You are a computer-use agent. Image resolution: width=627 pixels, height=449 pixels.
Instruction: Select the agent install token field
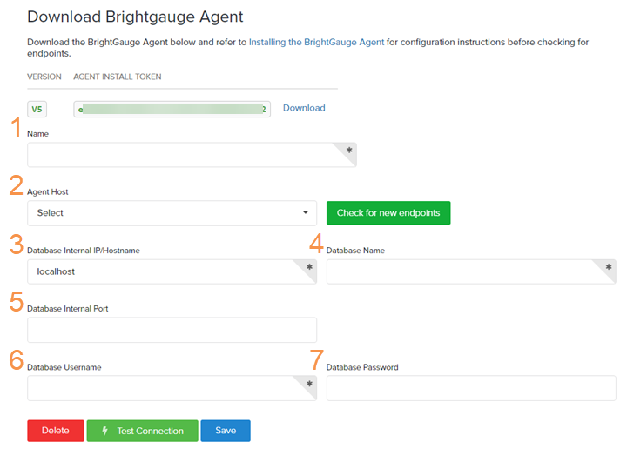click(172, 109)
